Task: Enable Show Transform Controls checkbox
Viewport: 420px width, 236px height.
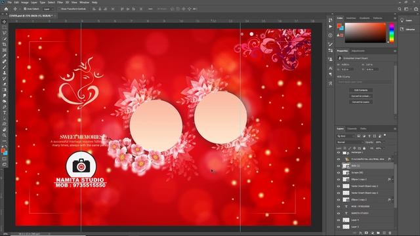Action: pos(59,9)
